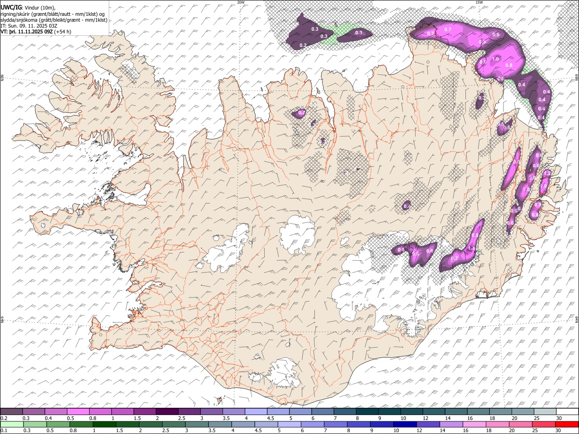Image resolution: width=579 pixels, height=434 pixels.
Task: Click the 'UWC/IG' title in the info box
Action: click(10, 7)
